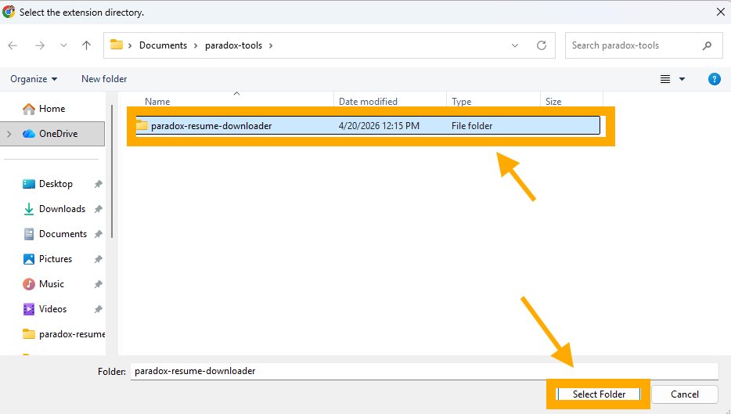Viewport: 731px width, 414px height.
Task: Click the 4/20/2026 12:15 PM date cell
Action: (x=379, y=125)
